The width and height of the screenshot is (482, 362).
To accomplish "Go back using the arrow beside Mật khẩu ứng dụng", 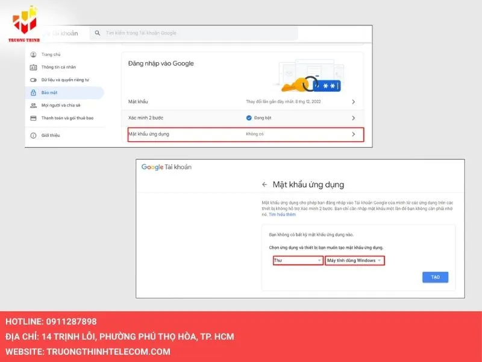I will click(x=264, y=185).
